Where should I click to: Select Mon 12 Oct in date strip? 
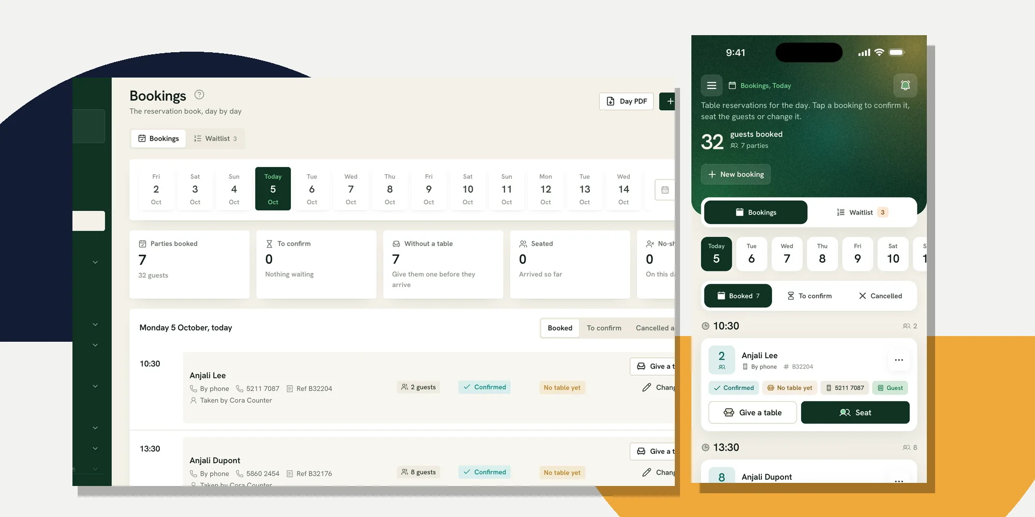pyautogui.click(x=545, y=189)
